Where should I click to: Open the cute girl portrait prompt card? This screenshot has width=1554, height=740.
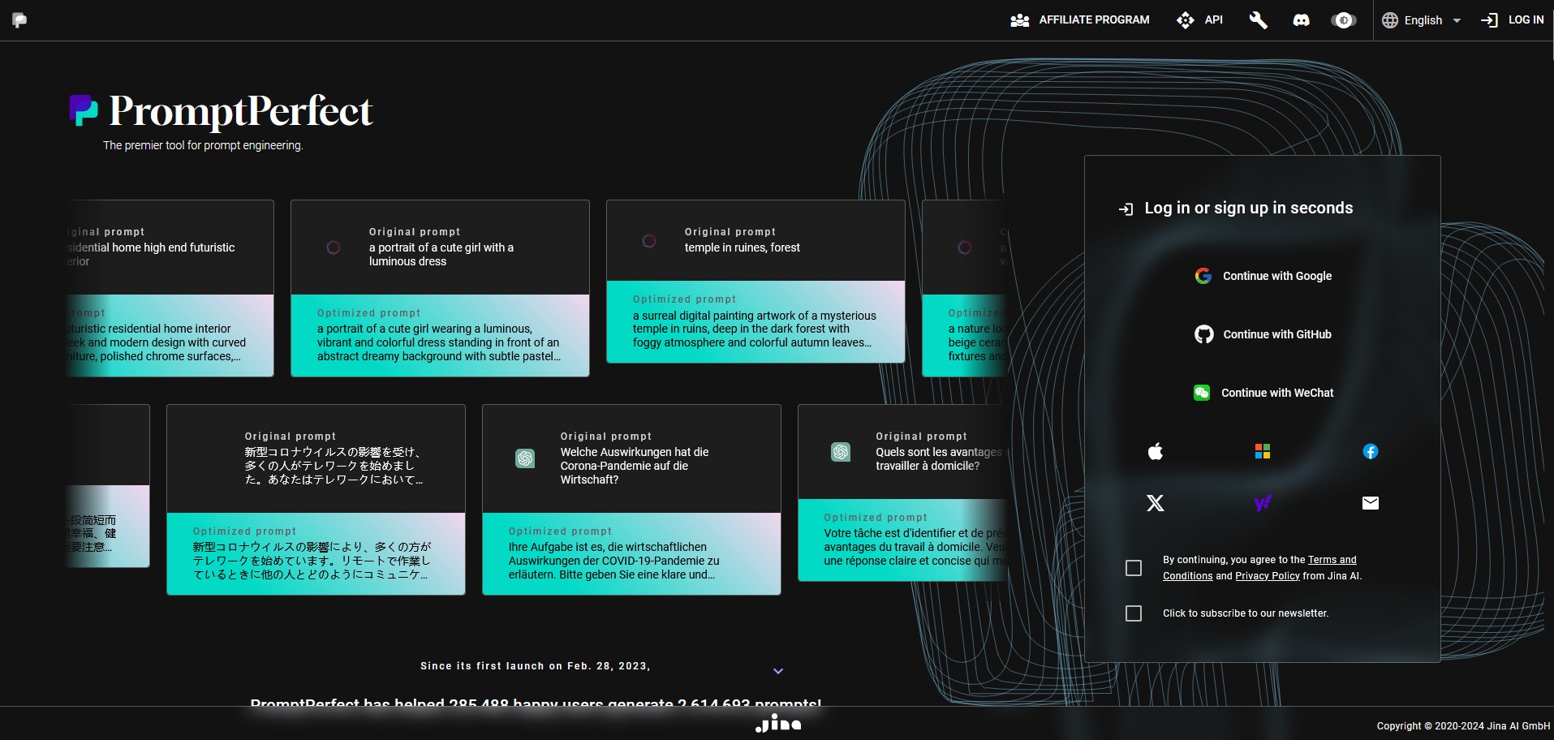coord(440,288)
